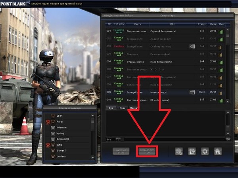This screenshot has width=238, height=178.
Task: Click ping bars icon for room 005
Action: pos(221,62)
